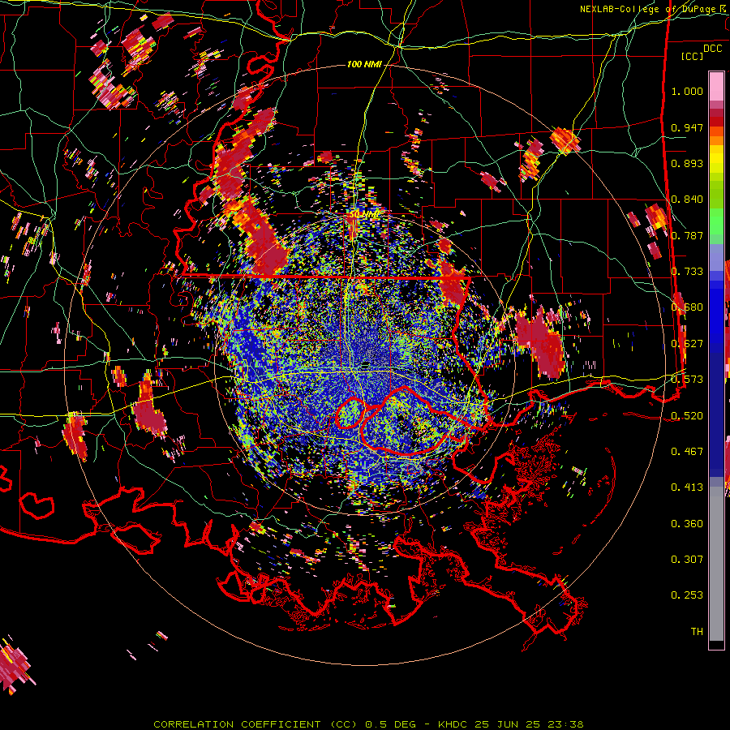Click the 0.893 legend value

[x=687, y=163]
